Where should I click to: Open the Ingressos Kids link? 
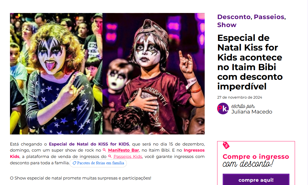pos(107,153)
